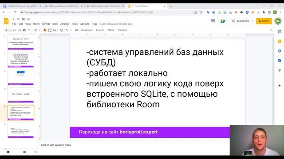
Task: Open Google Tasks side panel
Action: [x=280, y=51]
